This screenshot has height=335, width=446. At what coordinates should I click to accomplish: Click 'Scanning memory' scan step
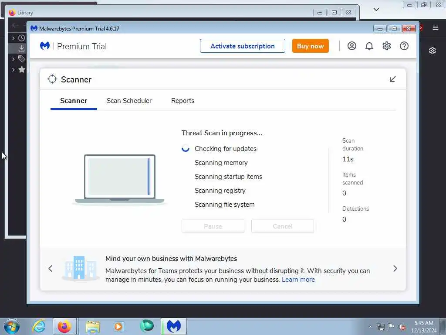pos(221,163)
